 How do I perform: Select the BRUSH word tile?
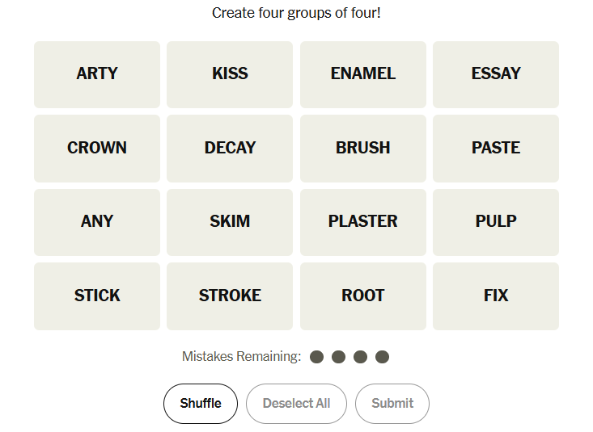pos(363,149)
